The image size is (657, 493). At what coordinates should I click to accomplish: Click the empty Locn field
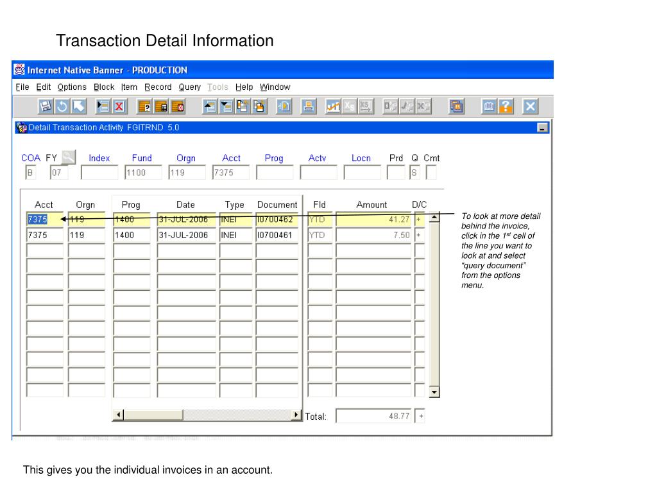pos(362,172)
